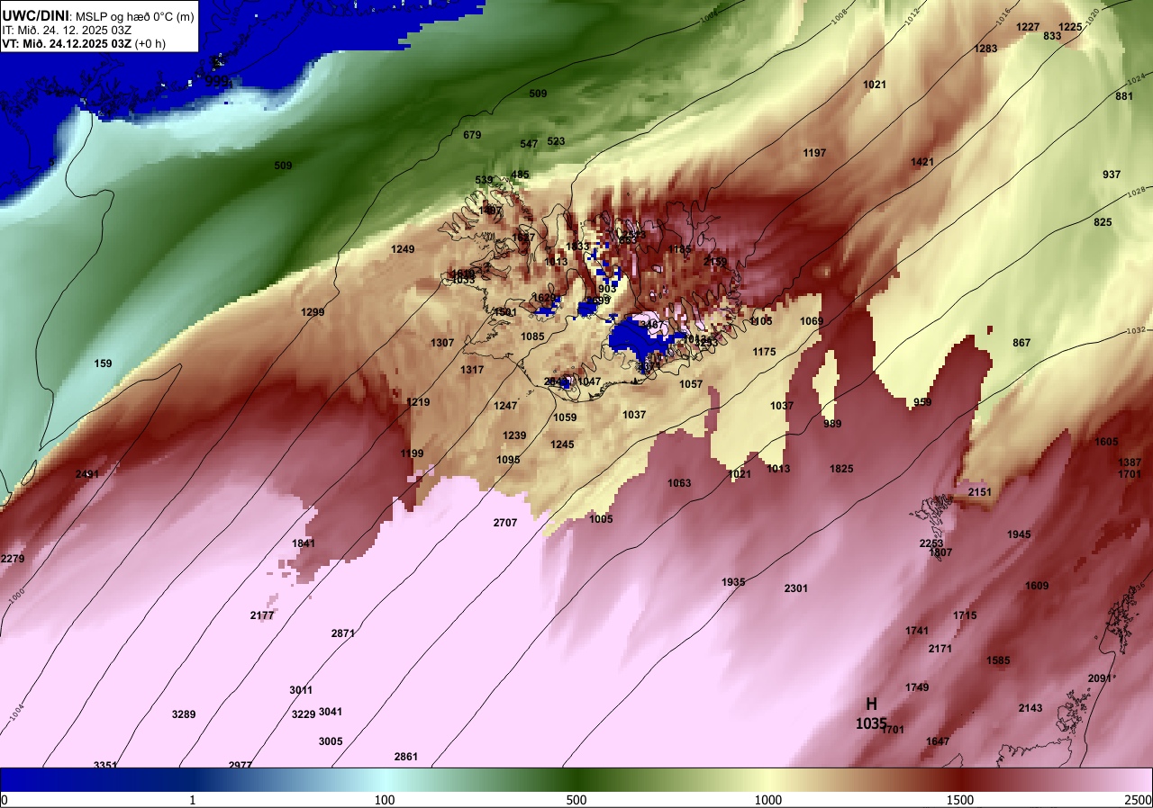Screen dimensions: 1153x808
Task: Select the 1000 tick label on the legend
Action: coord(767,800)
